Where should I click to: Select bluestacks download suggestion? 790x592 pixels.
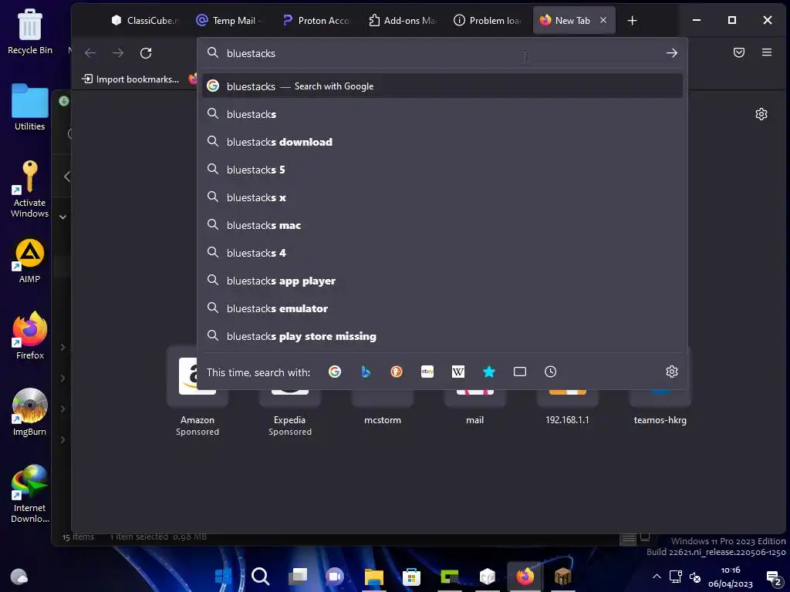pos(442,142)
